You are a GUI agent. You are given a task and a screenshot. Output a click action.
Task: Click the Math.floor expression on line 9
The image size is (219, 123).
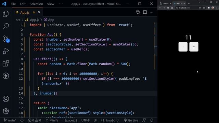pyautogui.click(x=77, y=64)
